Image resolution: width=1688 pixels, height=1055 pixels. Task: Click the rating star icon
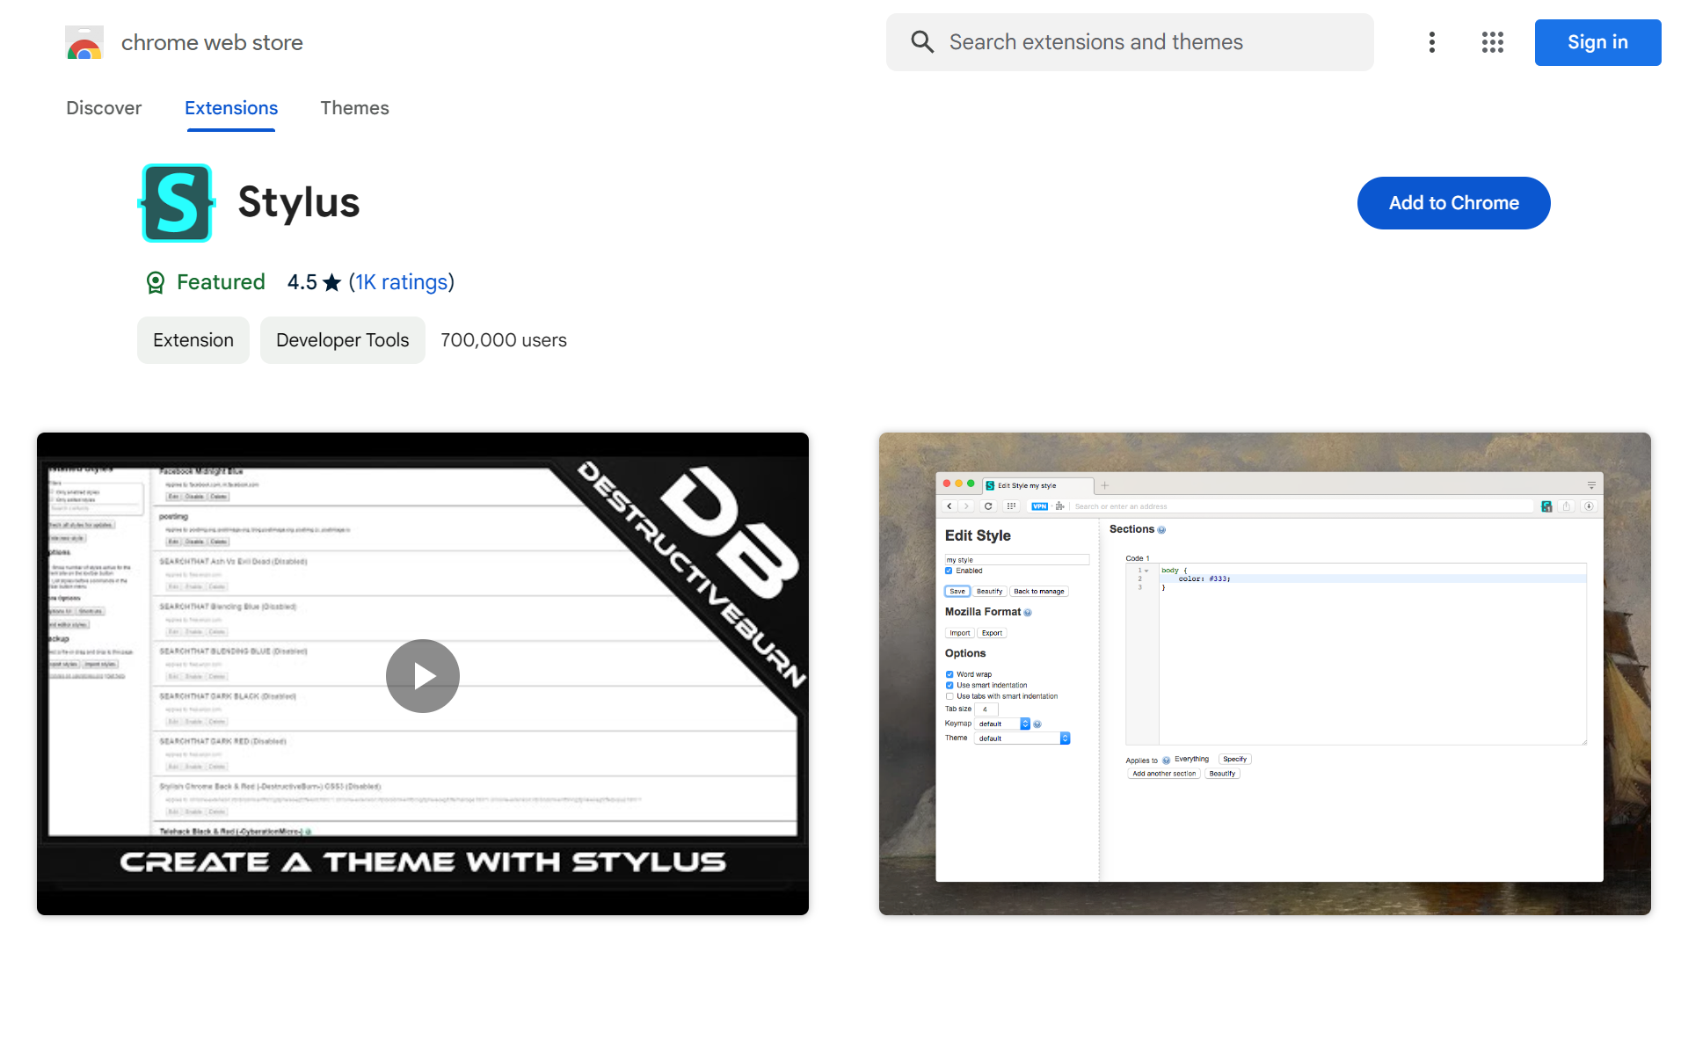tap(331, 282)
